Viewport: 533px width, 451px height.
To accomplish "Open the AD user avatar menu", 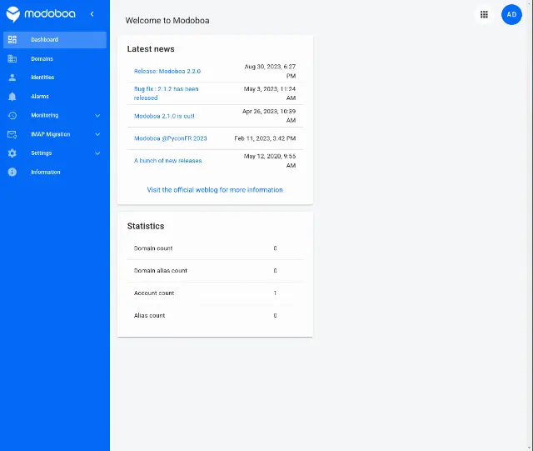I will pos(511,15).
